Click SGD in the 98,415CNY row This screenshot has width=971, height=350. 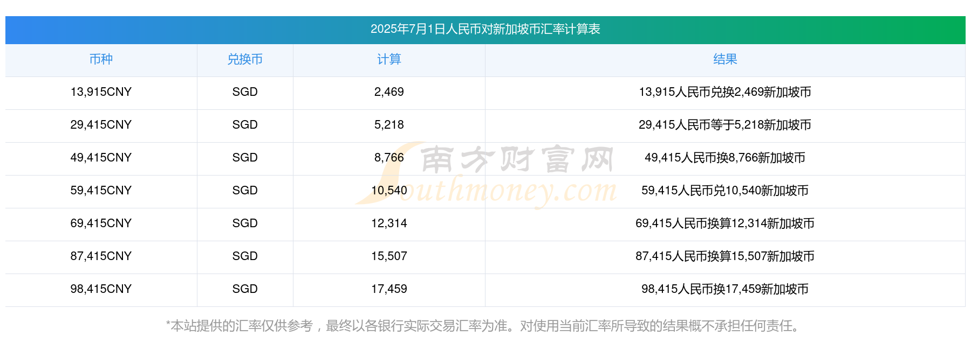[245, 289]
